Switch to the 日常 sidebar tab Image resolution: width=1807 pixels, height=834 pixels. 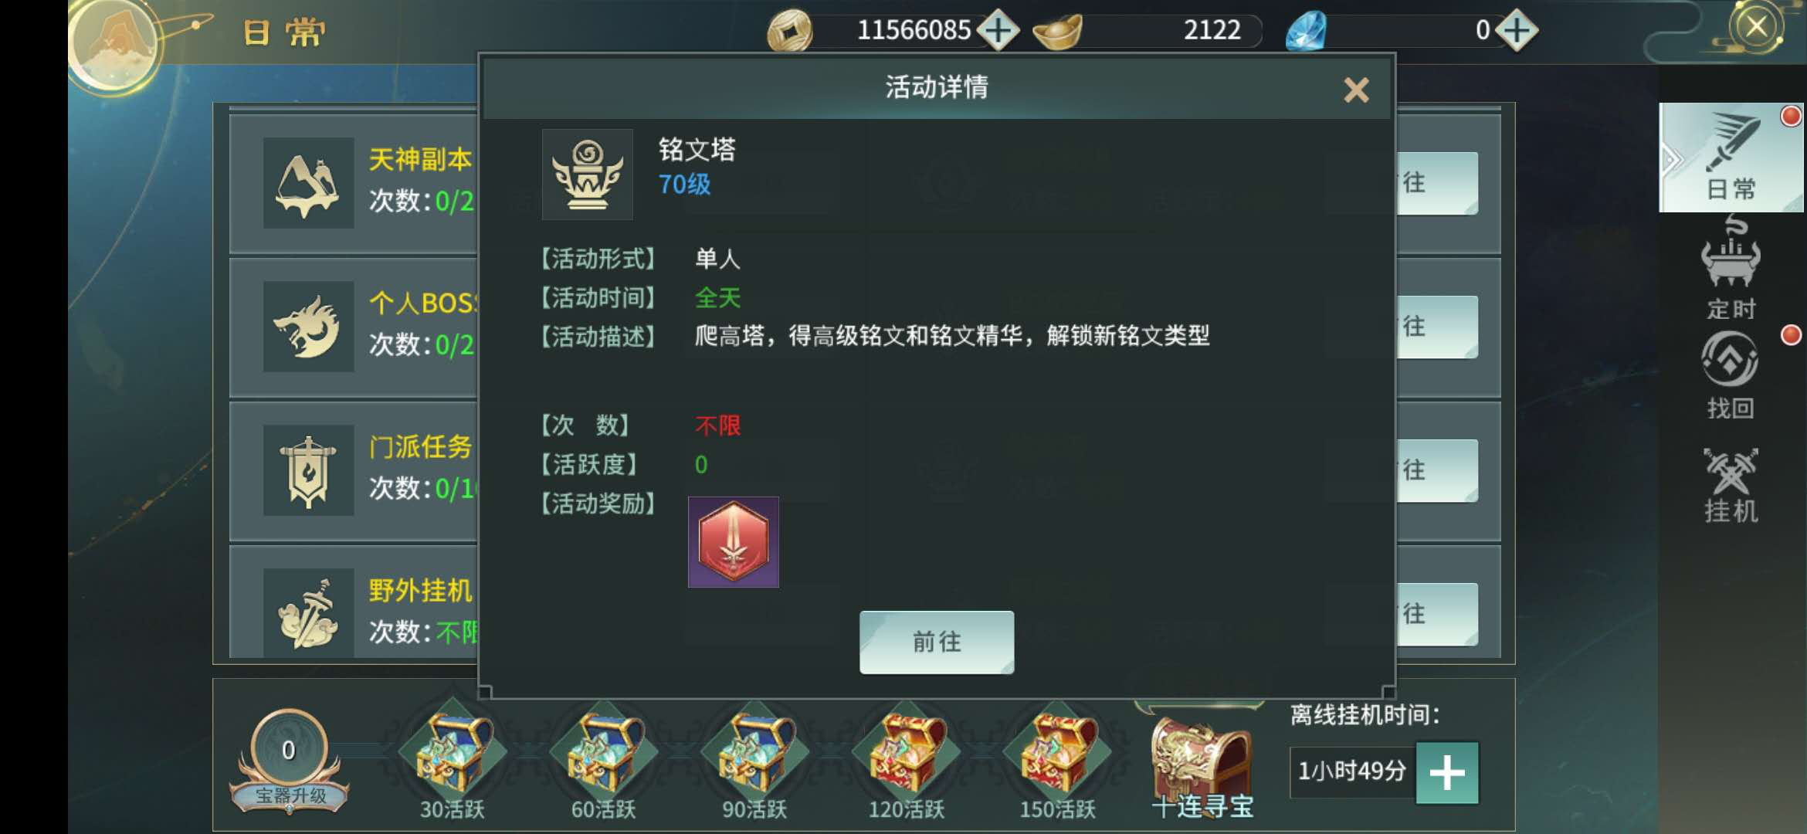click(1731, 158)
